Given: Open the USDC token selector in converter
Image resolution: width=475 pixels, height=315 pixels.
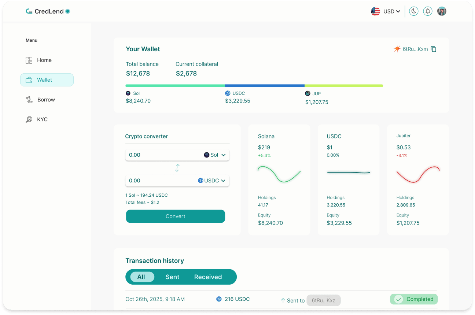Looking at the screenshot, I should [x=212, y=180].
